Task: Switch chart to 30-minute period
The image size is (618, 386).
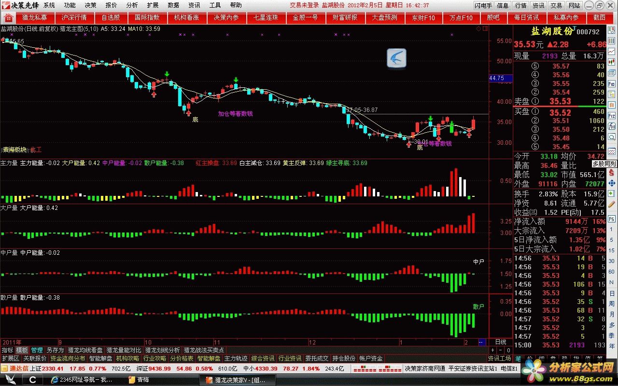Action: pyautogui.click(x=612, y=261)
